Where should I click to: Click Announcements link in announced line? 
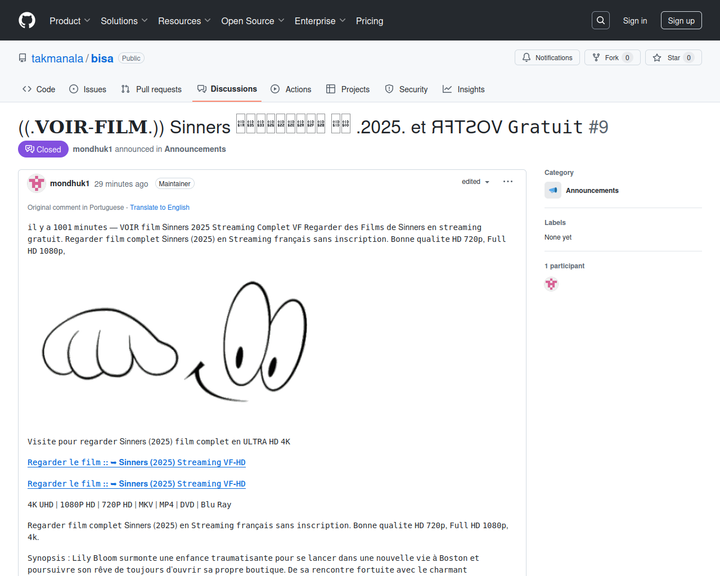pyautogui.click(x=195, y=149)
